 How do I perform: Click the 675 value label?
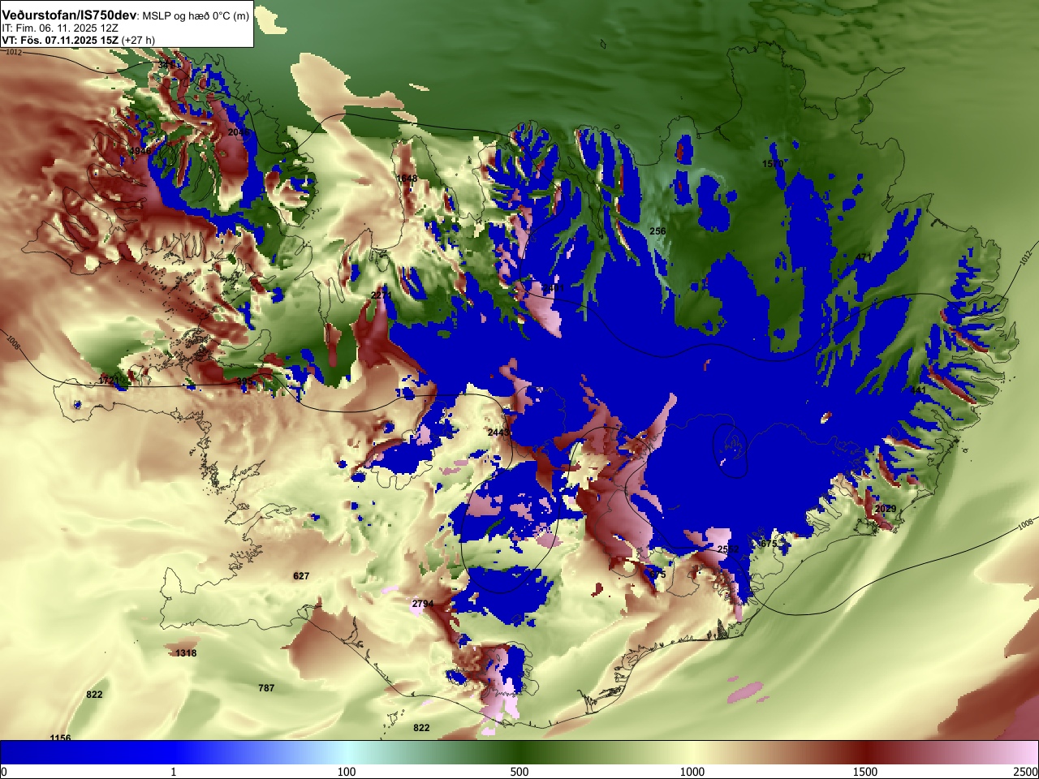(x=769, y=544)
